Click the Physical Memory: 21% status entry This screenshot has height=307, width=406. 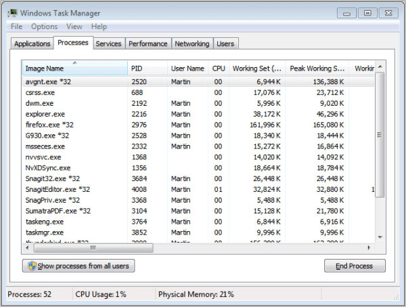point(196,294)
